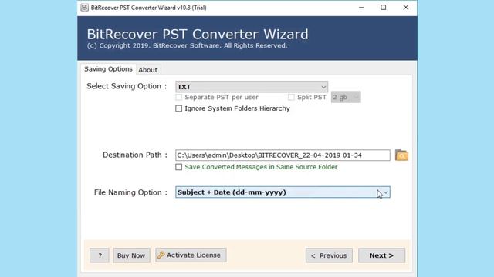Close the PST Converter Wizard window
494x277 pixels.
pyautogui.click(x=406, y=8)
